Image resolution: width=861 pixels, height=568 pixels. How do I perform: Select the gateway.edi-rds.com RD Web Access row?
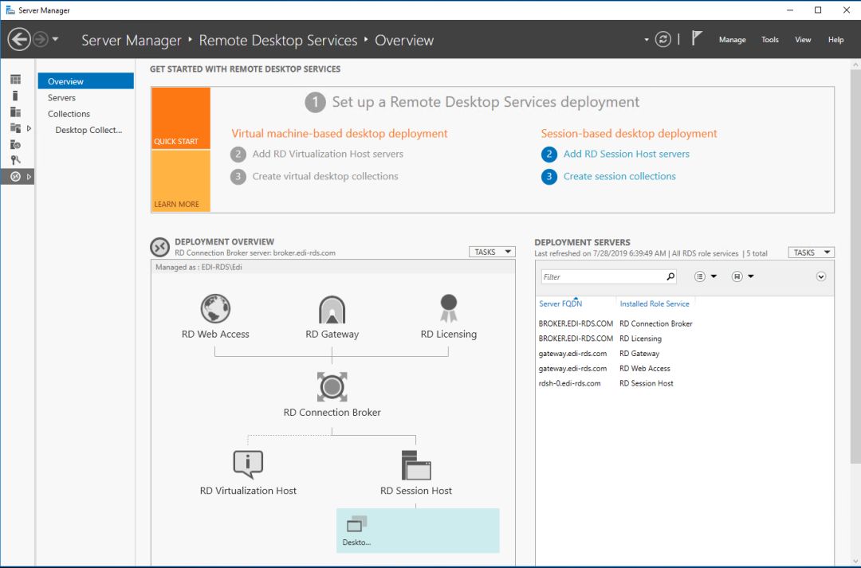pyautogui.click(x=684, y=368)
